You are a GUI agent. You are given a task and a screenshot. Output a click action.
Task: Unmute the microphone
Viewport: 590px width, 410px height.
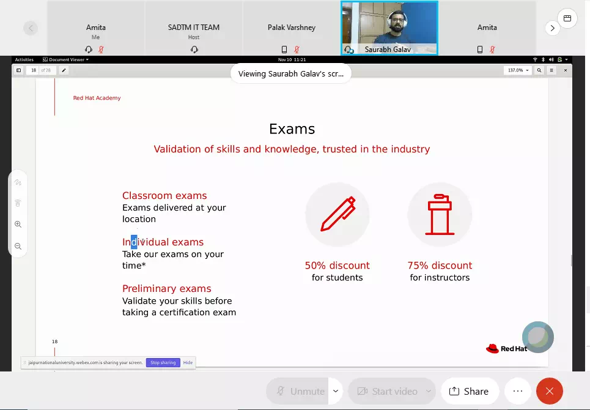pyautogui.click(x=297, y=391)
